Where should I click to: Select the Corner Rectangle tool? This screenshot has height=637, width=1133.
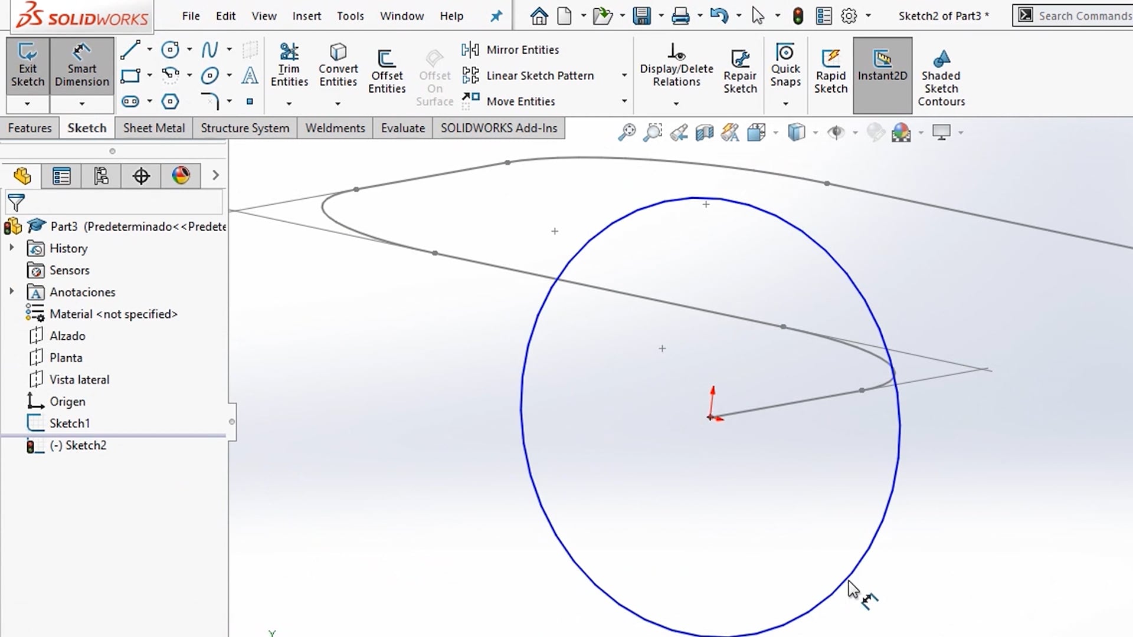pyautogui.click(x=131, y=75)
